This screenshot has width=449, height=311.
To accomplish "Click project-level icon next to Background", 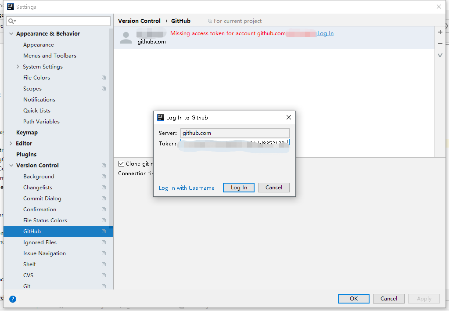I will pos(104,177).
